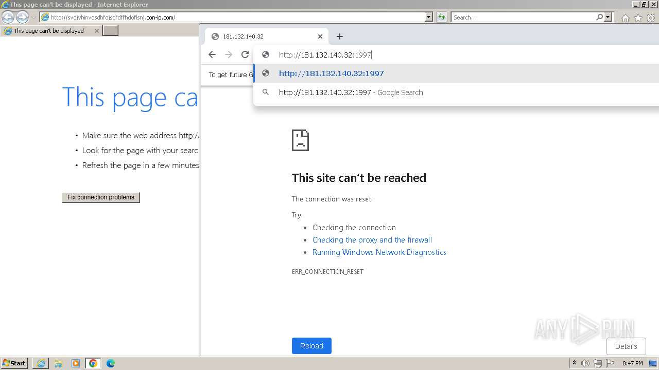Click 'Fix connection problems' button in IE
659x370 pixels.
[101, 197]
